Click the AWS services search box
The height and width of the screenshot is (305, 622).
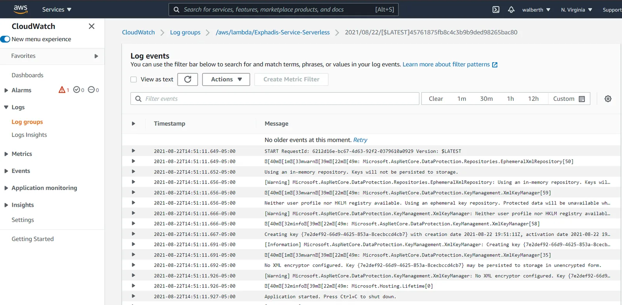[x=283, y=10]
